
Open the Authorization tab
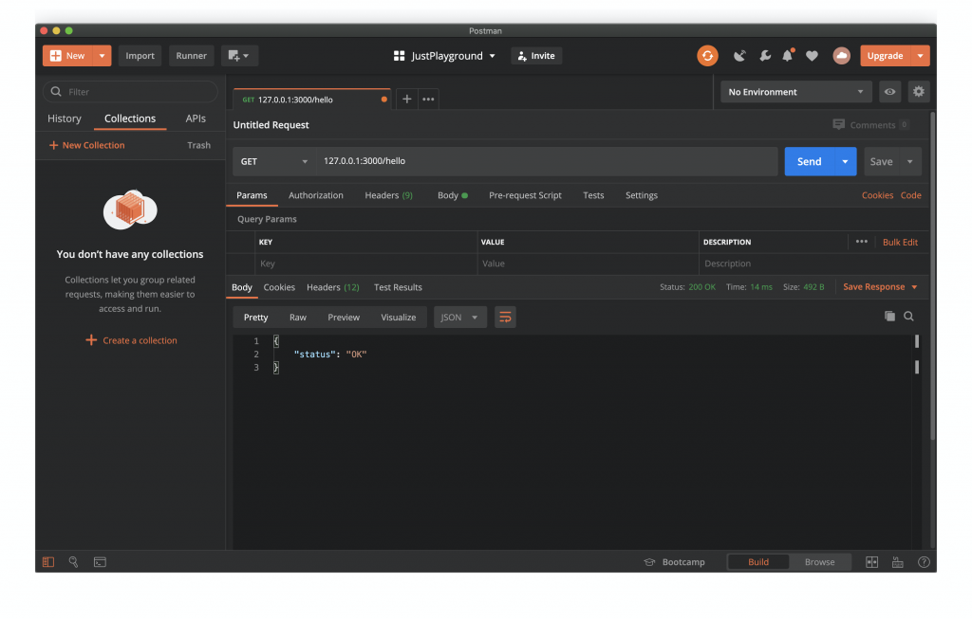pyautogui.click(x=315, y=195)
